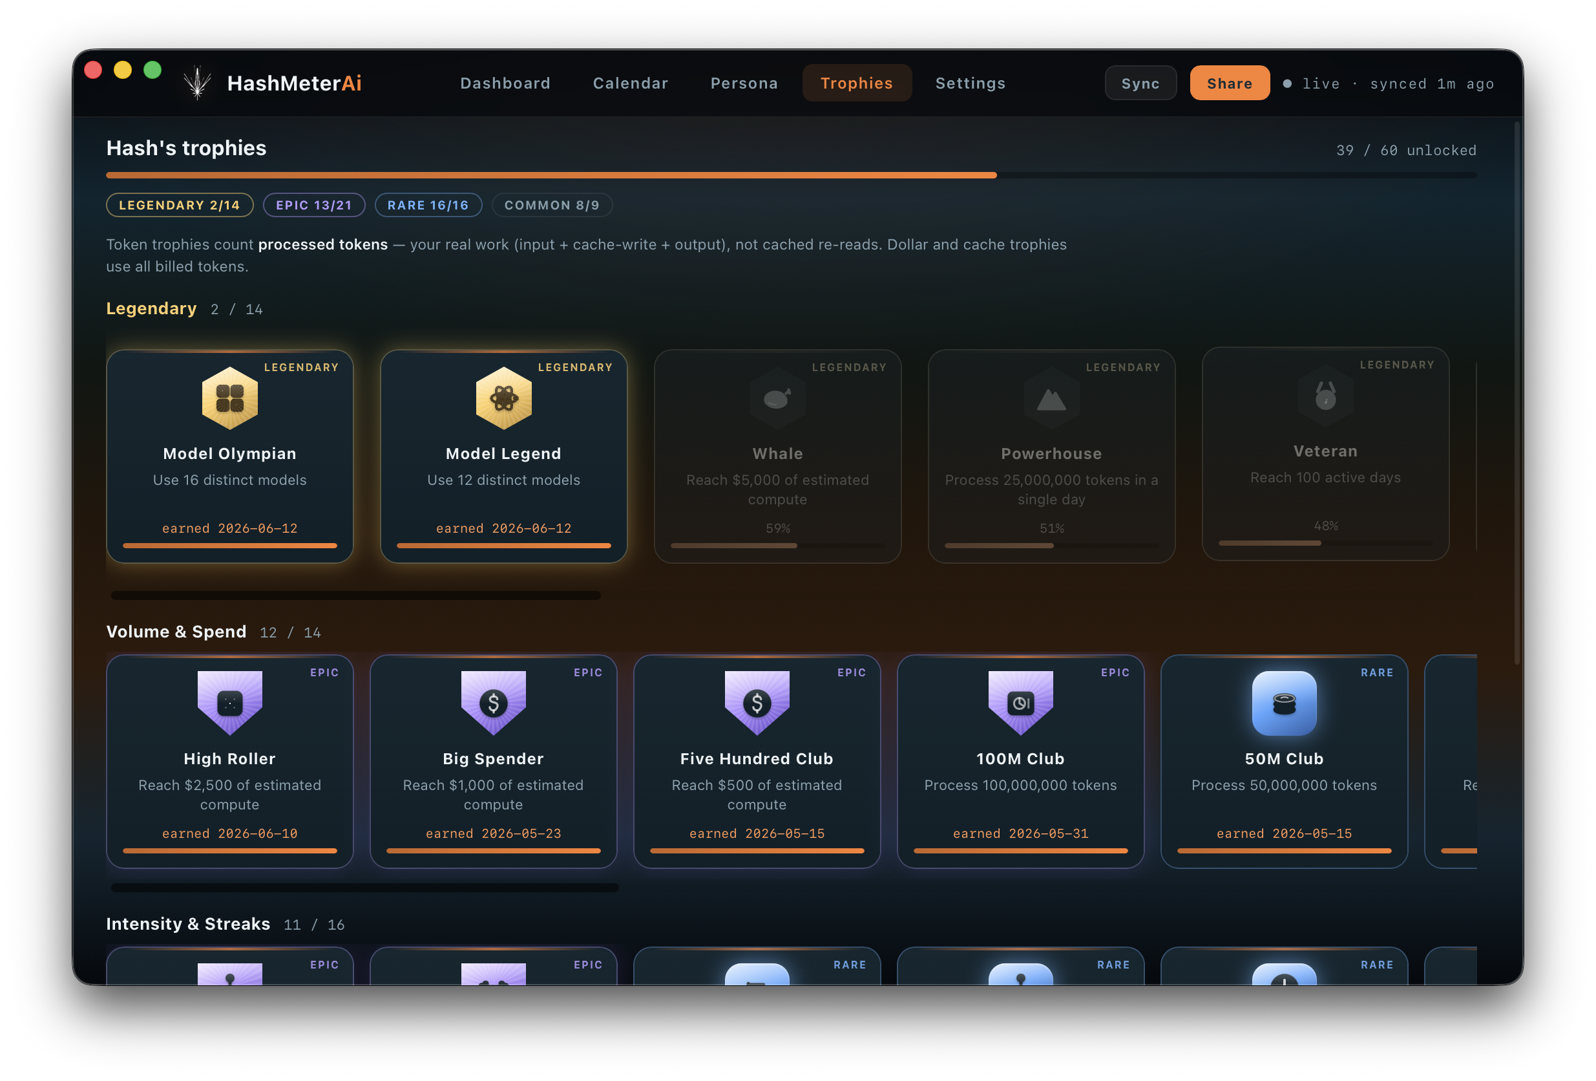Click the HashMeterAi logo icon
The image size is (1596, 1081).
tap(198, 83)
